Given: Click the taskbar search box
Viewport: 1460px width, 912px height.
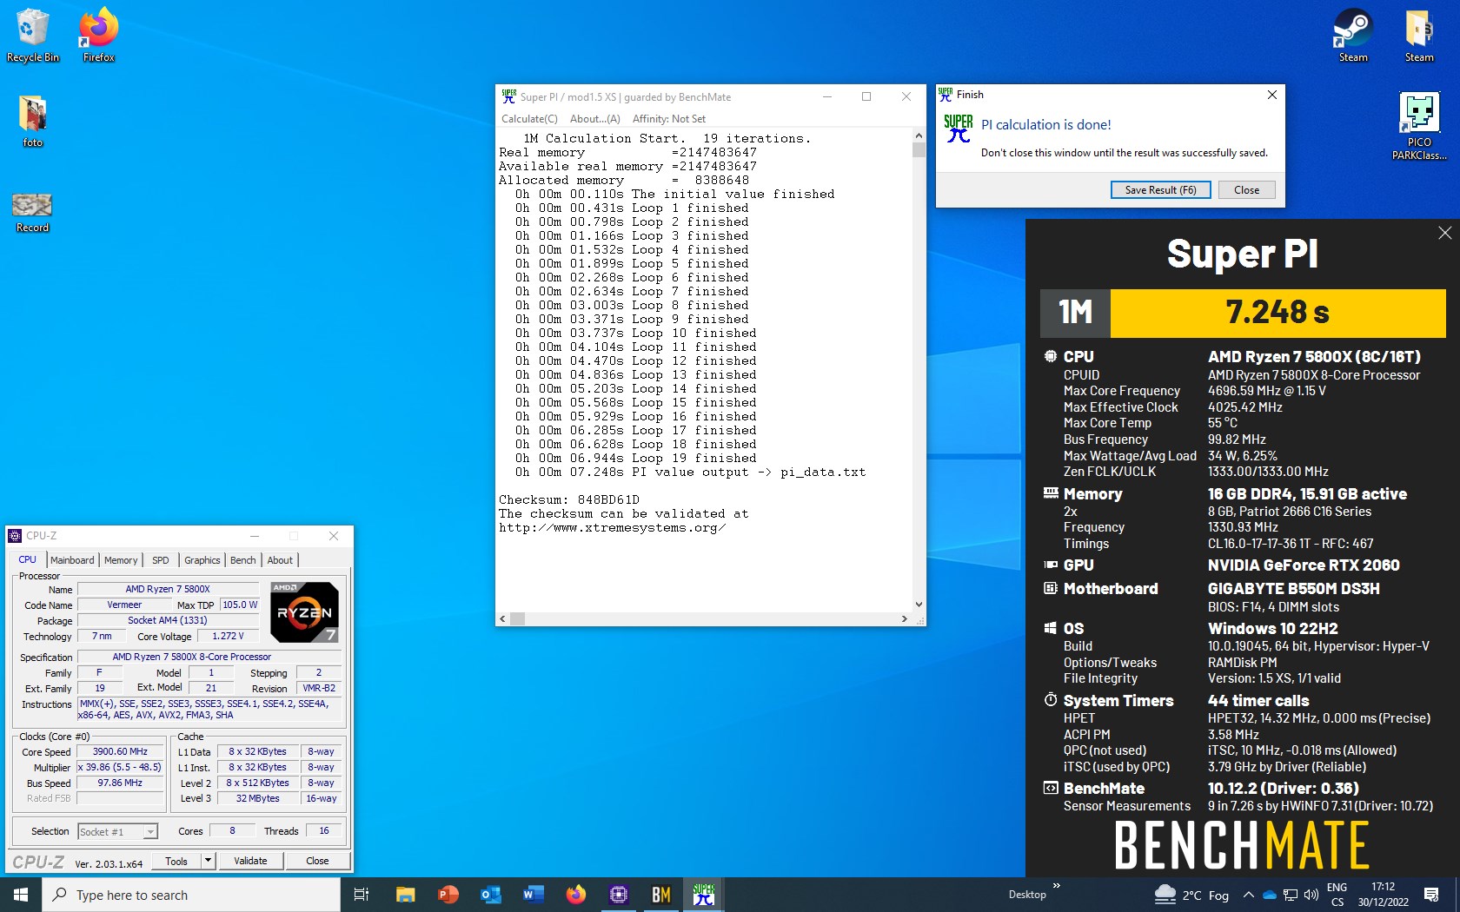Looking at the screenshot, I should pyautogui.click(x=191, y=895).
